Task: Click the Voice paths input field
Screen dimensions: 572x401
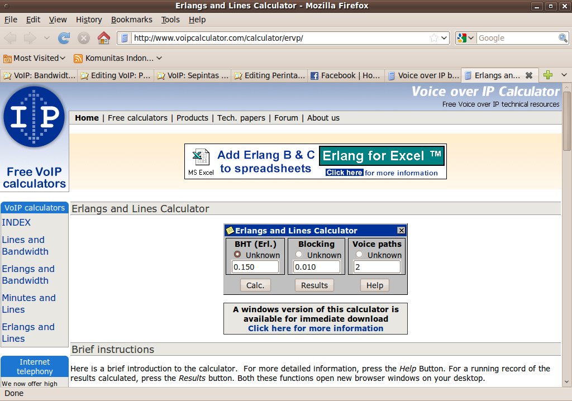Action: [x=376, y=268]
